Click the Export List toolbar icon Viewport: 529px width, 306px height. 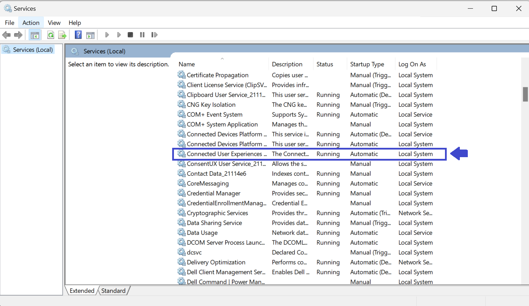(62, 35)
